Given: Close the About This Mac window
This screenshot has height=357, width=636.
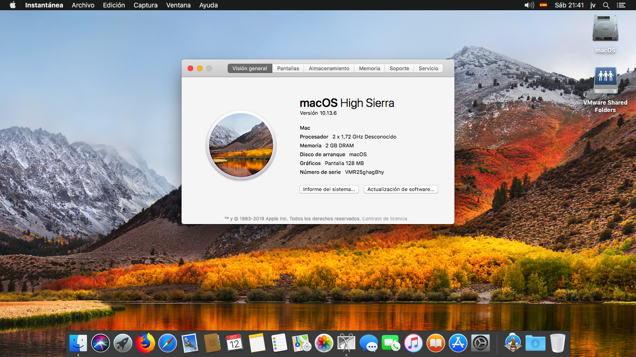Looking at the screenshot, I should pyautogui.click(x=190, y=68).
